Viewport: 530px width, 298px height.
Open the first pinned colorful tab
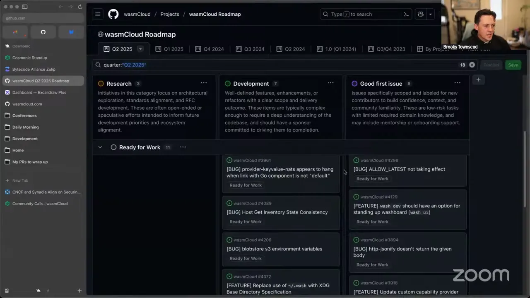tap(15, 32)
